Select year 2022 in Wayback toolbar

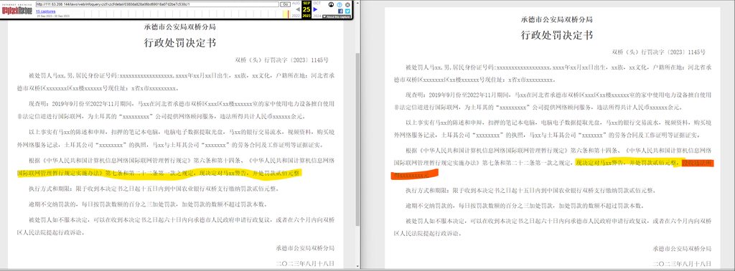pyautogui.click(x=296, y=16)
